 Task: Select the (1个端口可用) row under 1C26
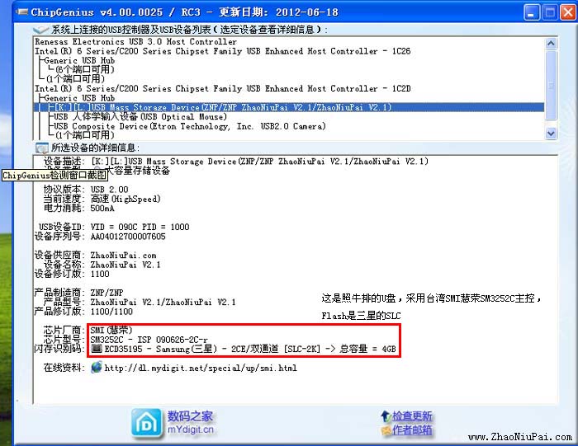tap(76, 79)
